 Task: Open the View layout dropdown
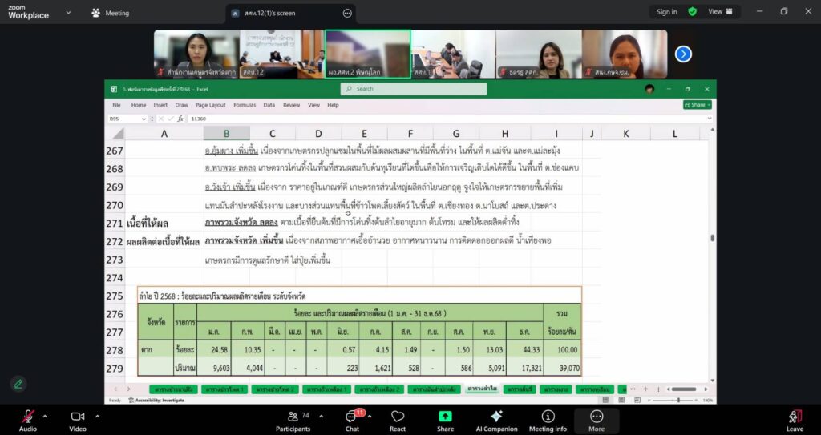719,12
